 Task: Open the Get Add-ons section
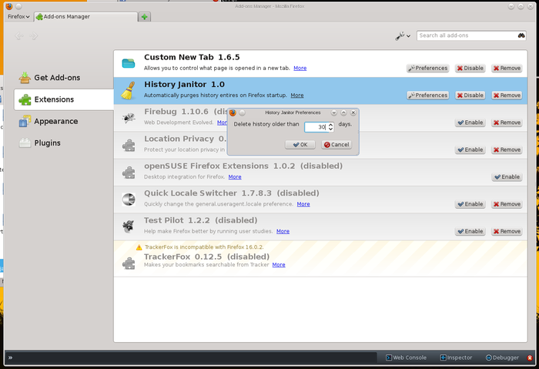pyautogui.click(x=50, y=78)
